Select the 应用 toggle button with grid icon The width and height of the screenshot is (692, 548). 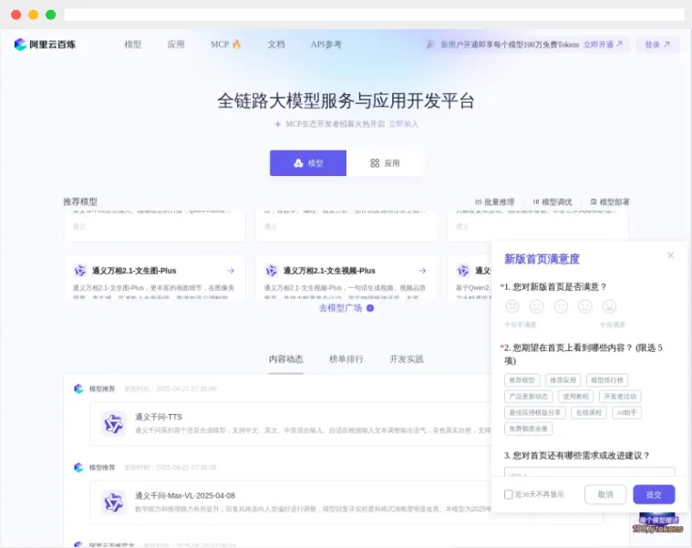[385, 163]
